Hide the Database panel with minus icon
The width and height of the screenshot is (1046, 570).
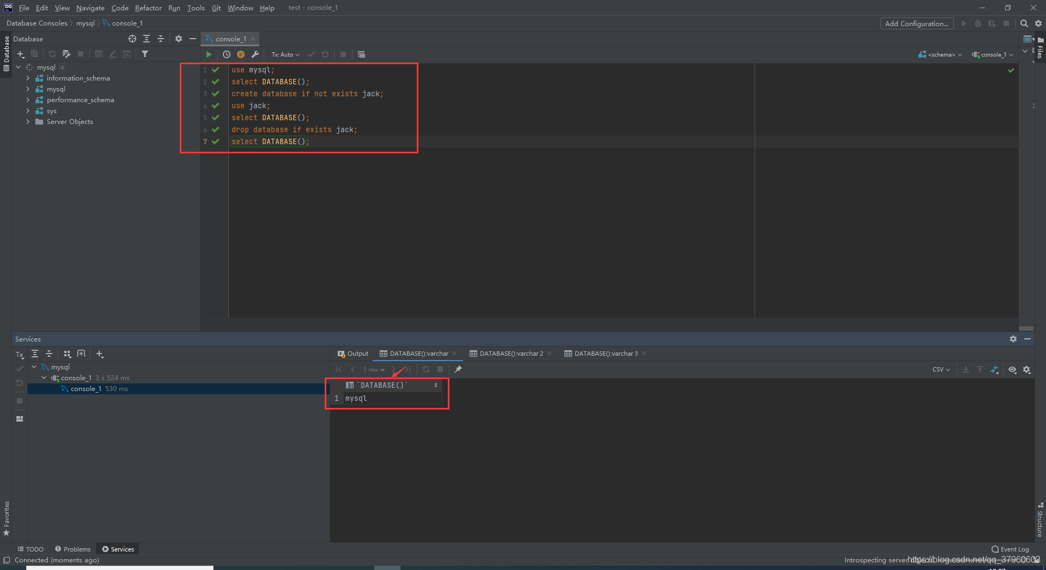[x=193, y=39]
